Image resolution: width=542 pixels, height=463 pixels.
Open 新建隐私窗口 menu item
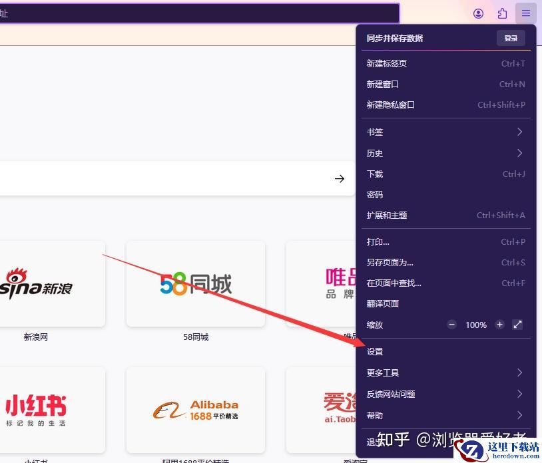(x=445, y=105)
